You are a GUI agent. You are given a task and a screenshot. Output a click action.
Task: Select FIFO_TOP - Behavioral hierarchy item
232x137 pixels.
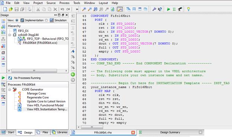[x=48, y=39]
